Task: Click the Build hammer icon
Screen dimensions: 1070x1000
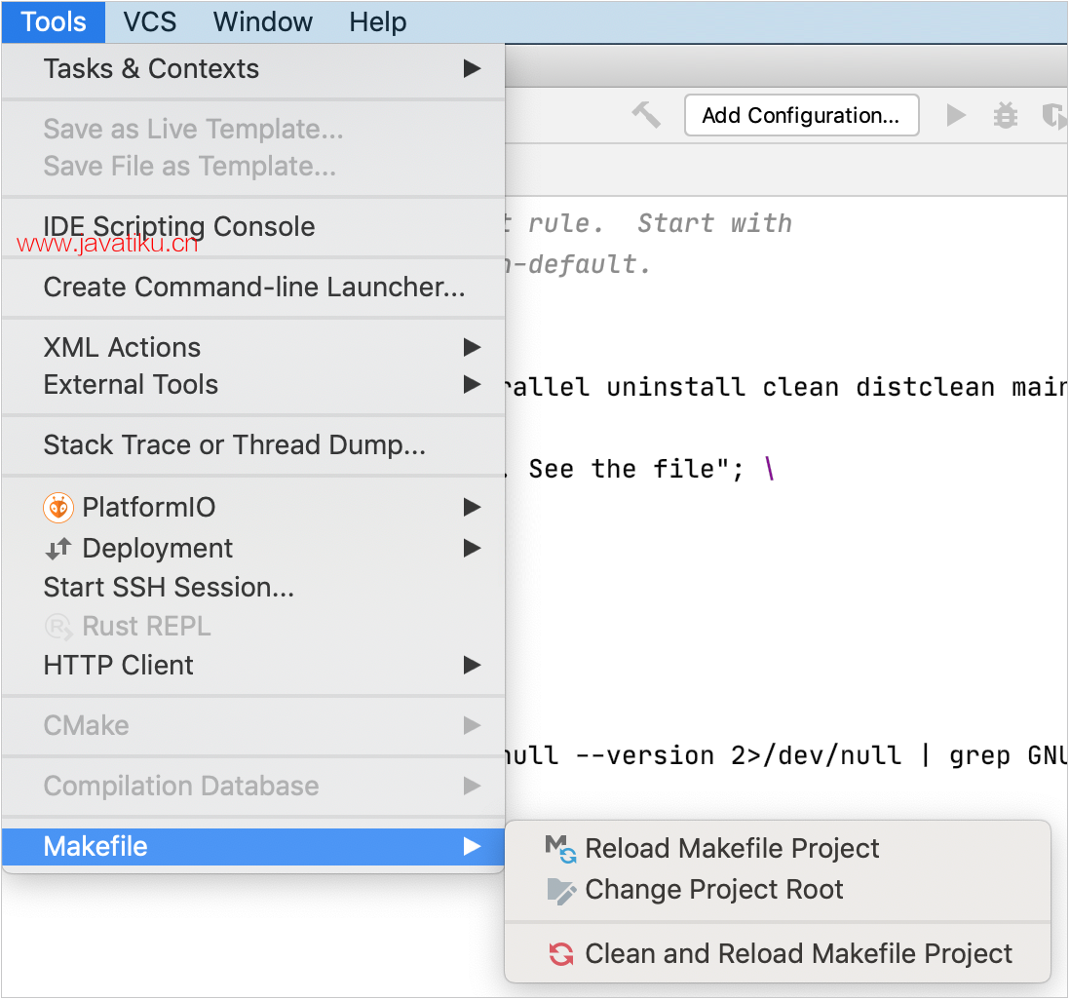Action: click(645, 115)
